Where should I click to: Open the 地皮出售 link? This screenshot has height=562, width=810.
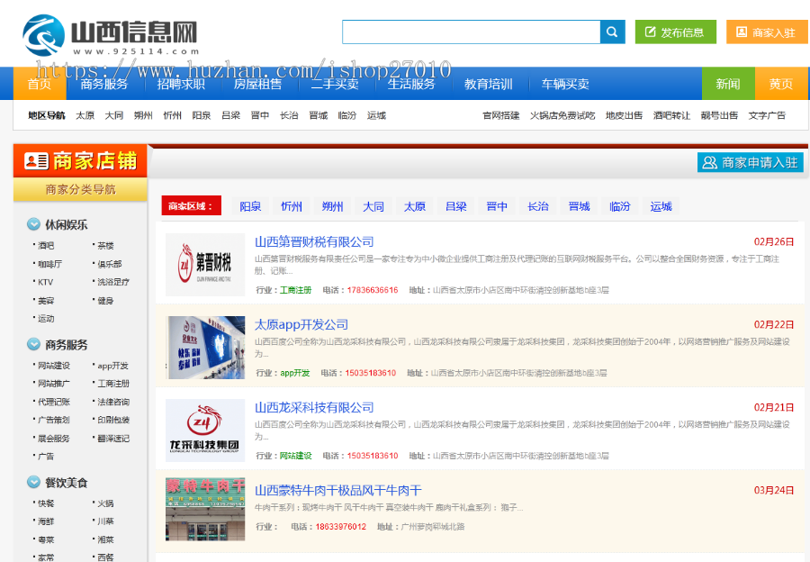[x=624, y=115]
